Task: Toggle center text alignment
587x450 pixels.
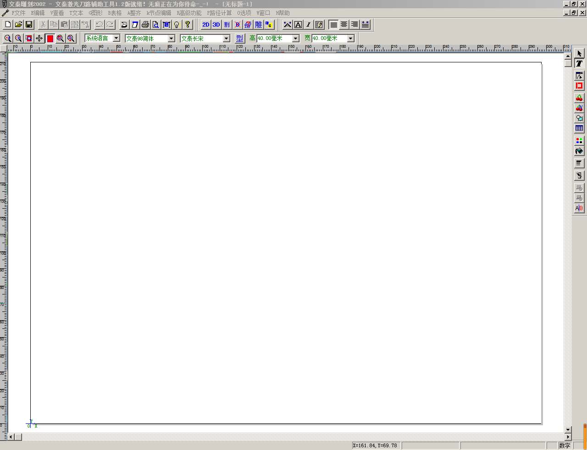Action: click(344, 24)
